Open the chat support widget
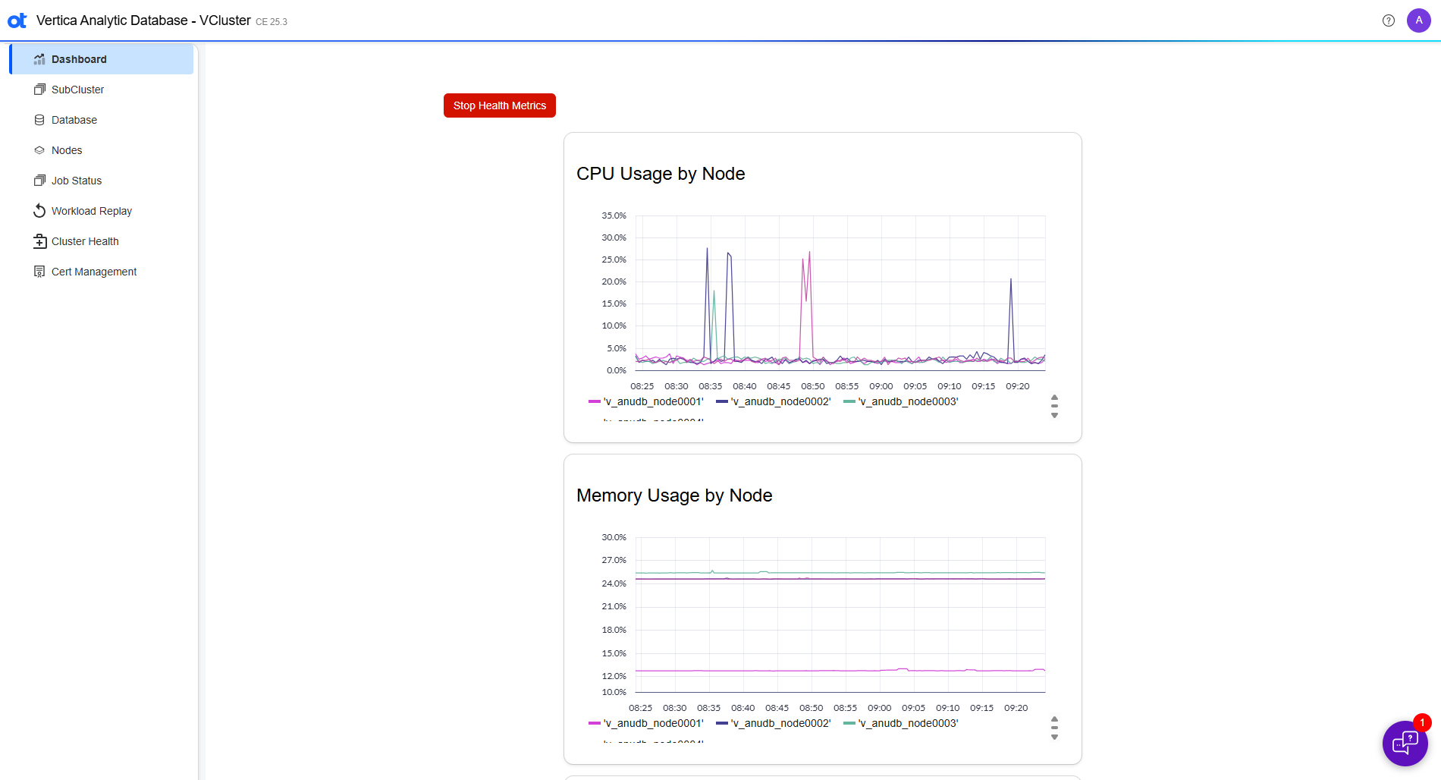Image resolution: width=1441 pixels, height=780 pixels. point(1405,743)
